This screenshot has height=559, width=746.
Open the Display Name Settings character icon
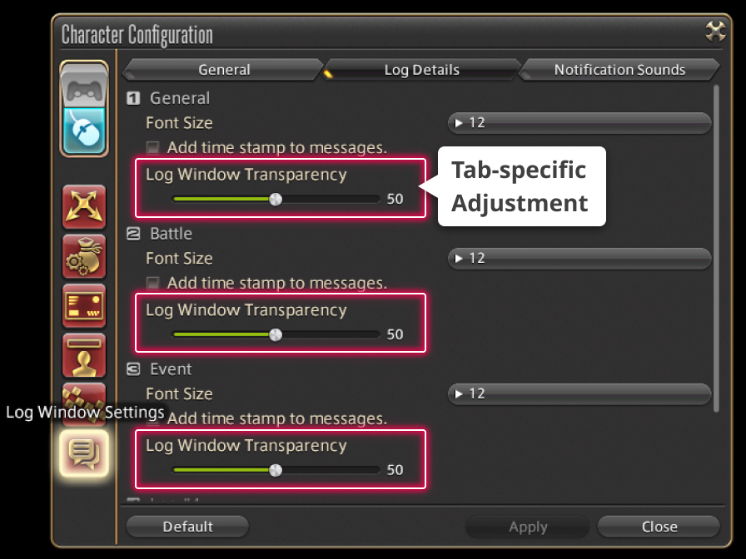click(x=84, y=355)
